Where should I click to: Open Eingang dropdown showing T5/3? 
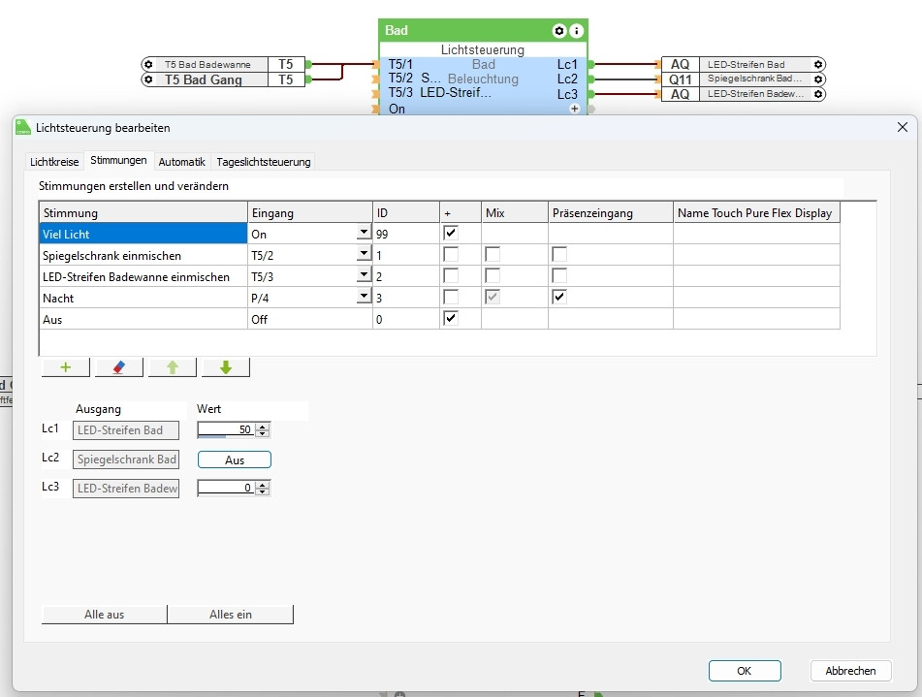pyautogui.click(x=364, y=275)
